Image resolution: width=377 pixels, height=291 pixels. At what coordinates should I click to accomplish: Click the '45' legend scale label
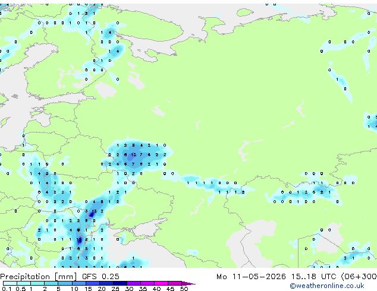point(170,289)
